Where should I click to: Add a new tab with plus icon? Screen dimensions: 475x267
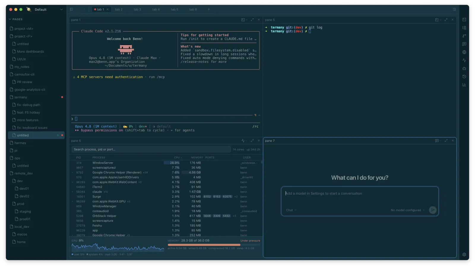point(209,9)
